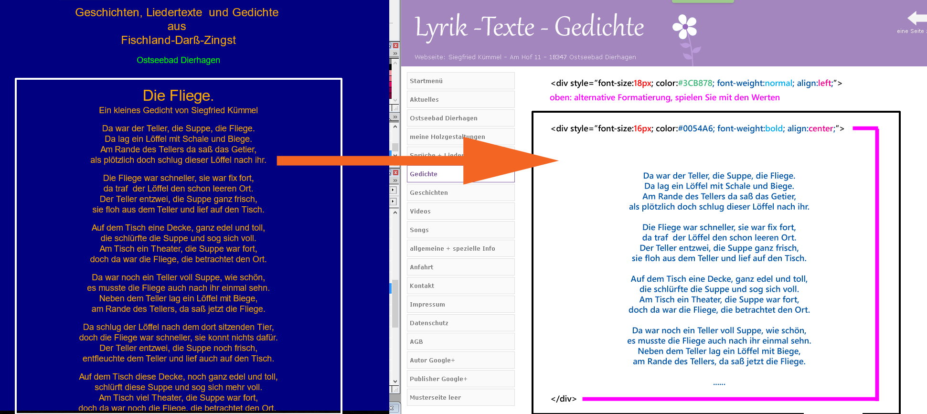
Task: Click the Webseite: Siegfried Kümmel address line
Action: coord(525,57)
